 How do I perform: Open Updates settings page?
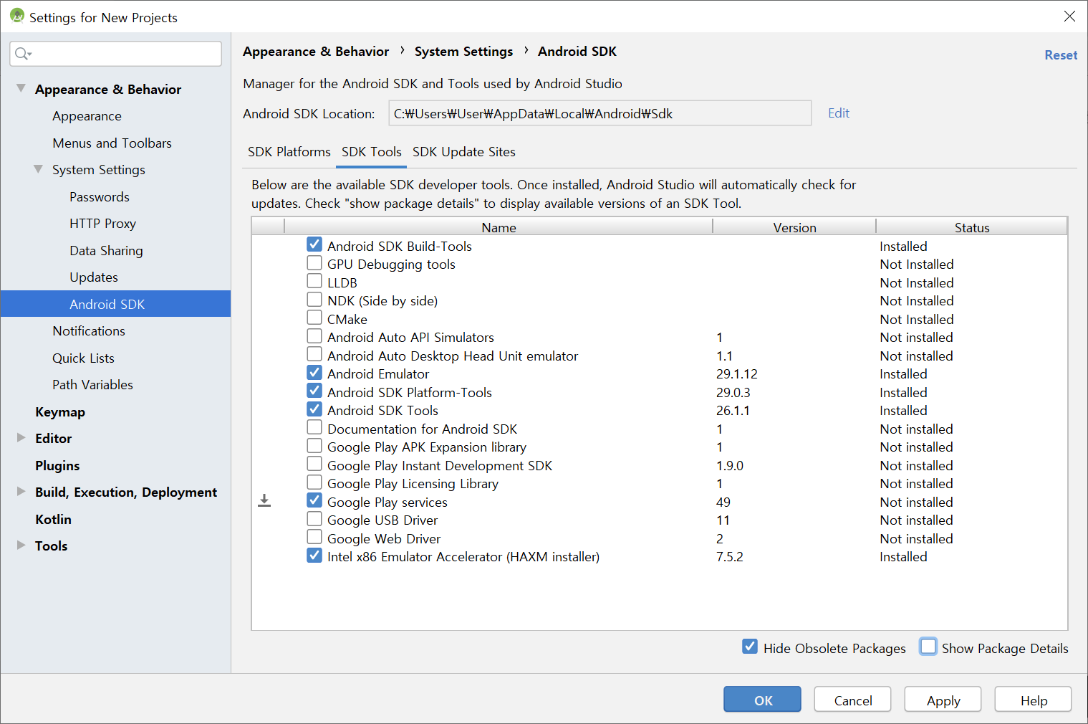pos(94,277)
